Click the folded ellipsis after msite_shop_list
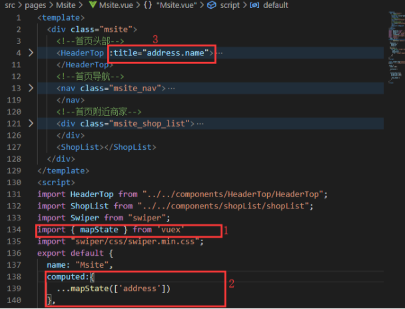 [201, 124]
